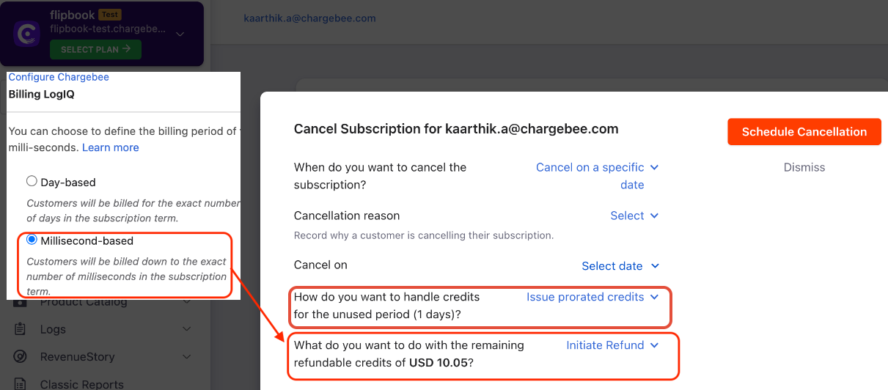Open the 'Select date' picker dropdown
Image resolution: width=888 pixels, height=390 pixels.
[620, 266]
